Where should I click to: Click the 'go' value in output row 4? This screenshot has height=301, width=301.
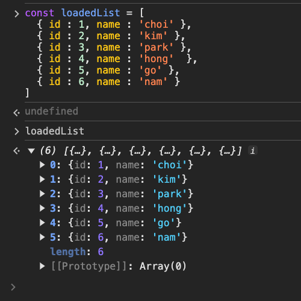pyautogui.click(x=164, y=223)
